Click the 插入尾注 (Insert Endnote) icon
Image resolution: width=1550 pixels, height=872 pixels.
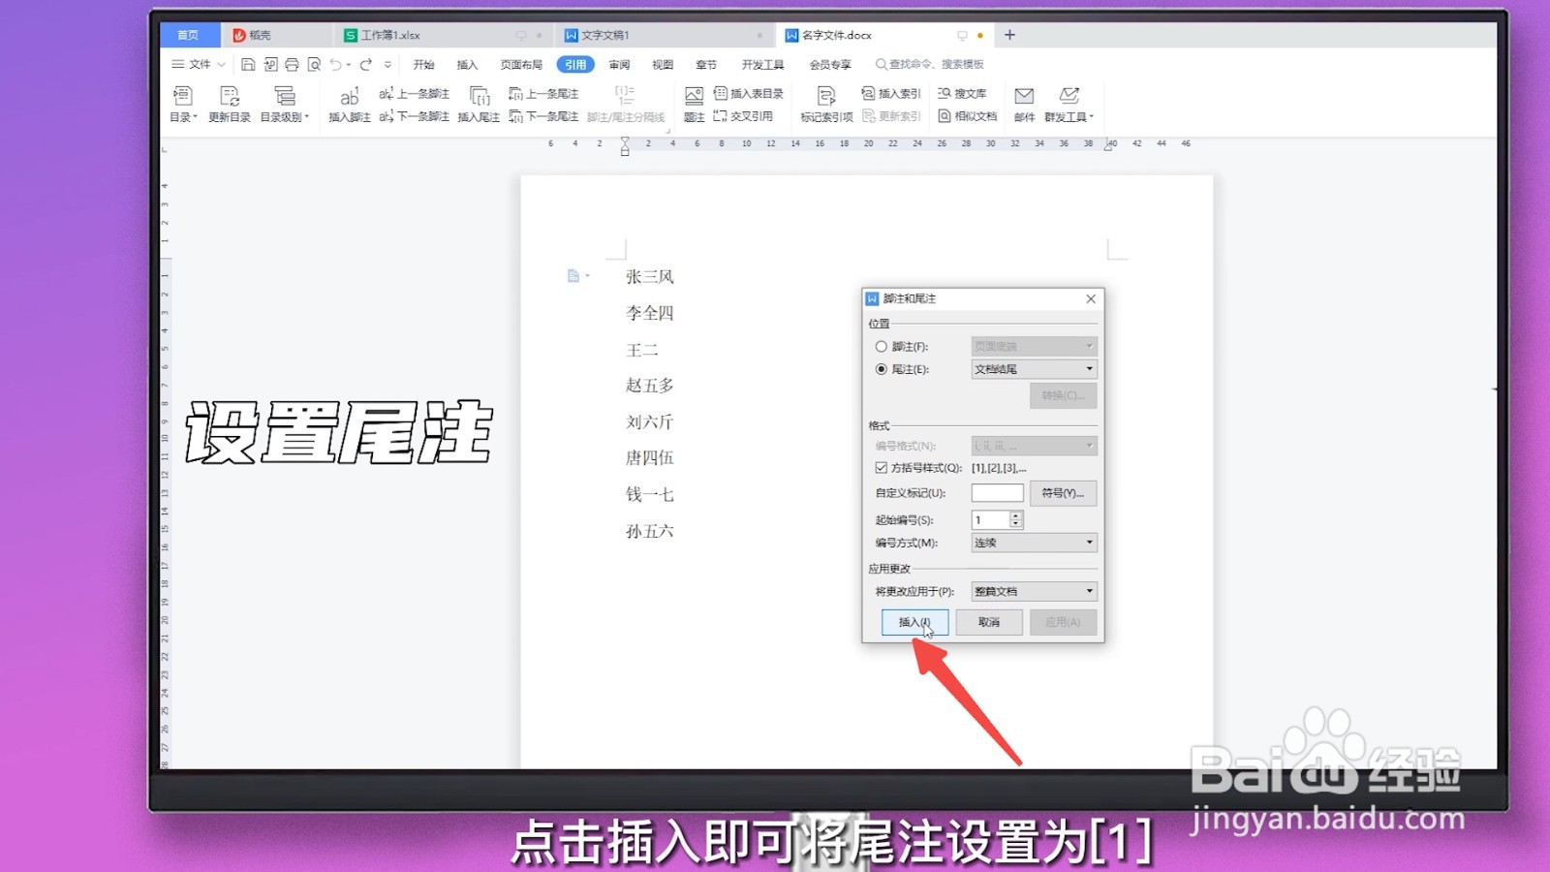(x=479, y=105)
